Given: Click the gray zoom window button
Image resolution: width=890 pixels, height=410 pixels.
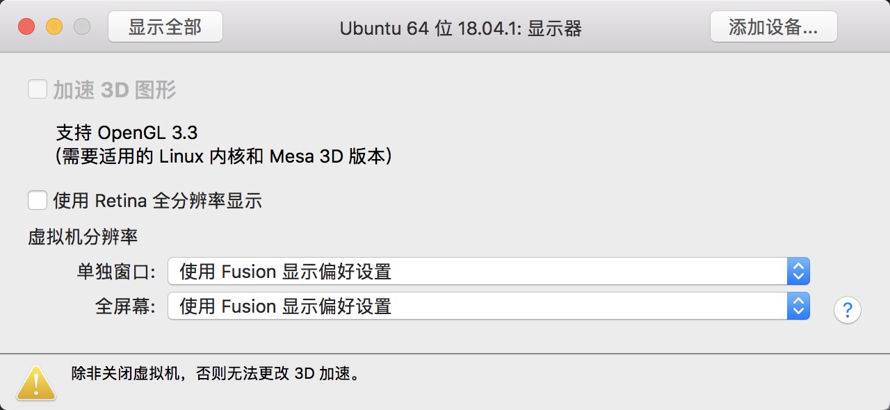Looking at the screenshot, I should [82, 27].
